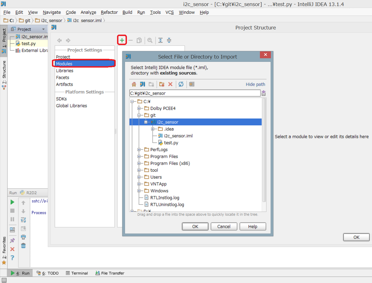Click the expand all icon in Project Structure

[160, 40]
